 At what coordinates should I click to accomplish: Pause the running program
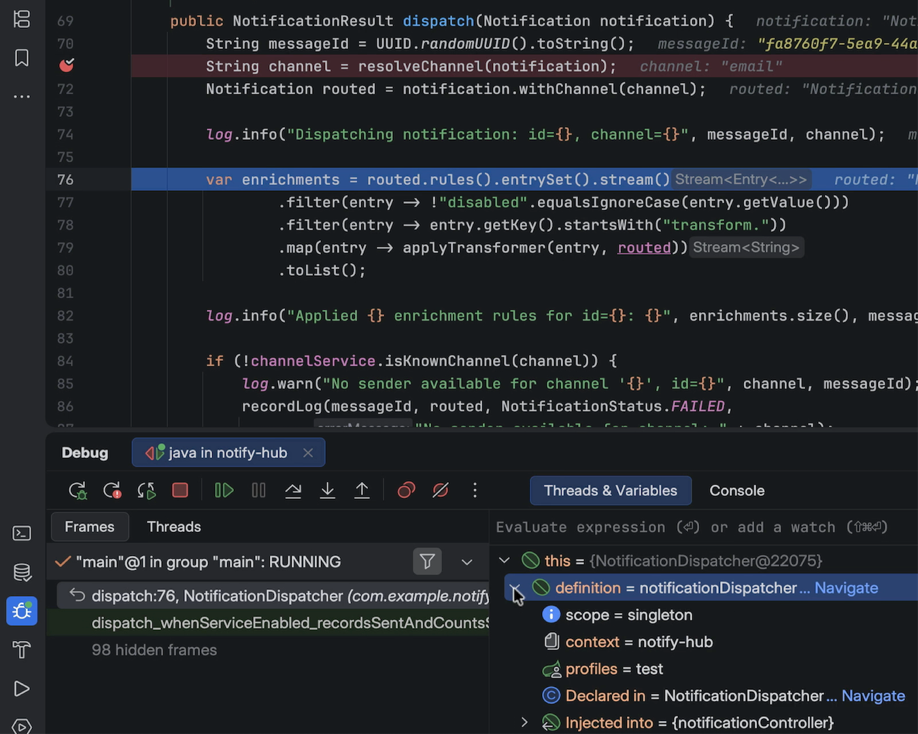point(258,491)
